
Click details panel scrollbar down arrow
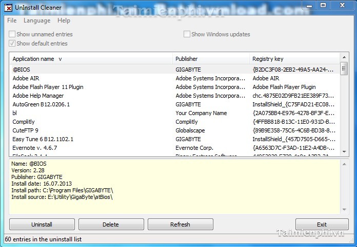click(x=344, y=210)
